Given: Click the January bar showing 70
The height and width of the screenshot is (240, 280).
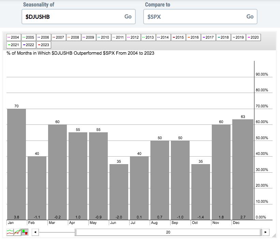Looking at the screenshot, I should pos(16,164).
